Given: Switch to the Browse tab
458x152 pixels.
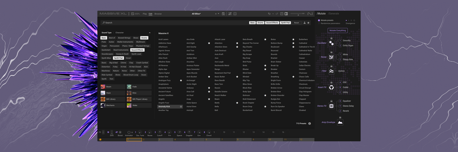Looking at the screenshot, I should tap(158, 14).
